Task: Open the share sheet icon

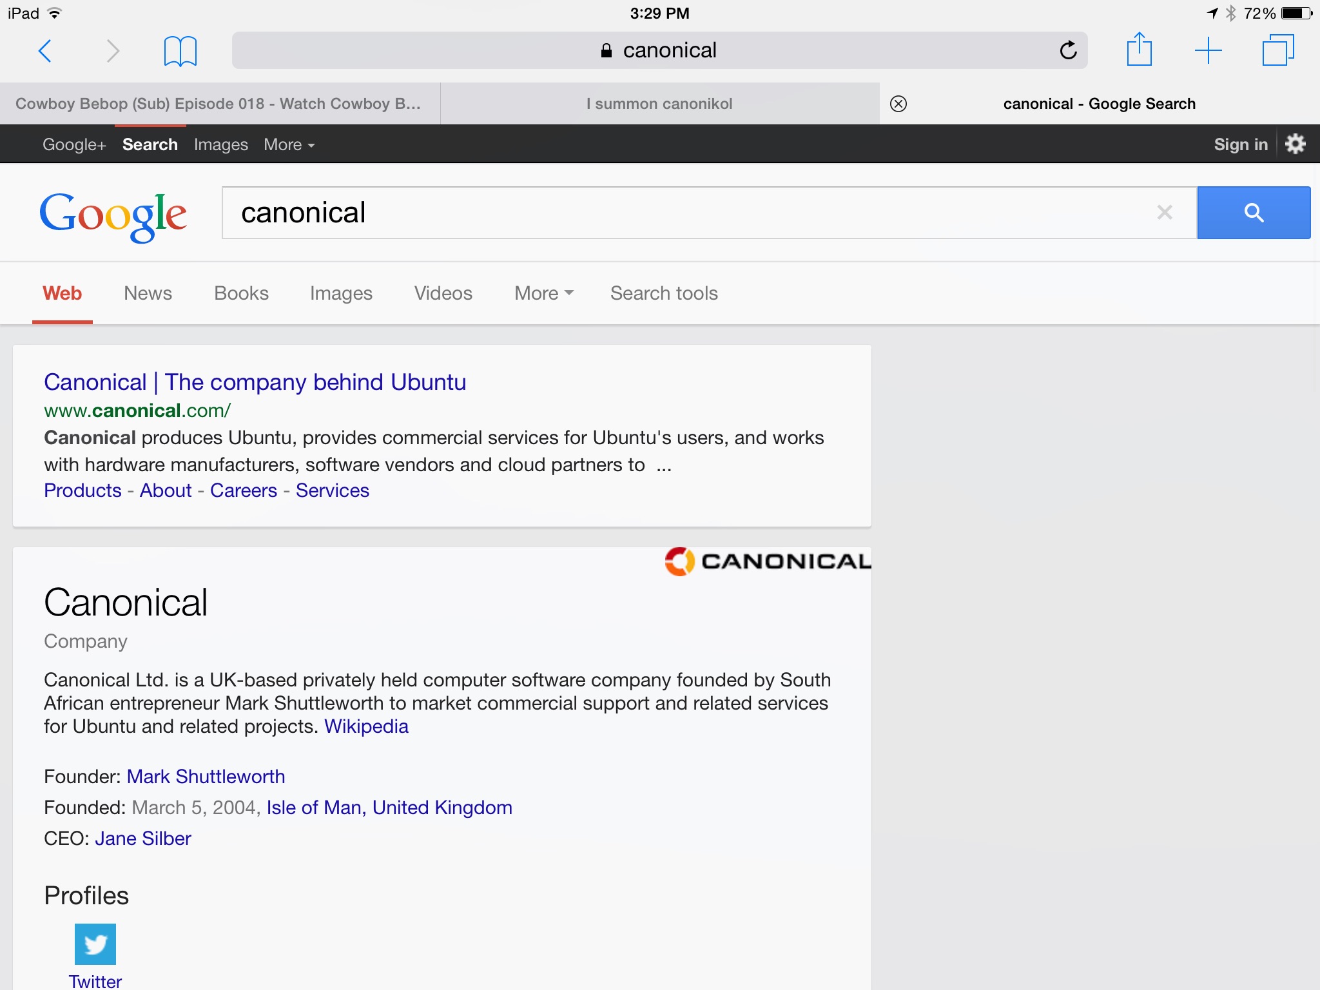Action: click(x=1140, y=50)
